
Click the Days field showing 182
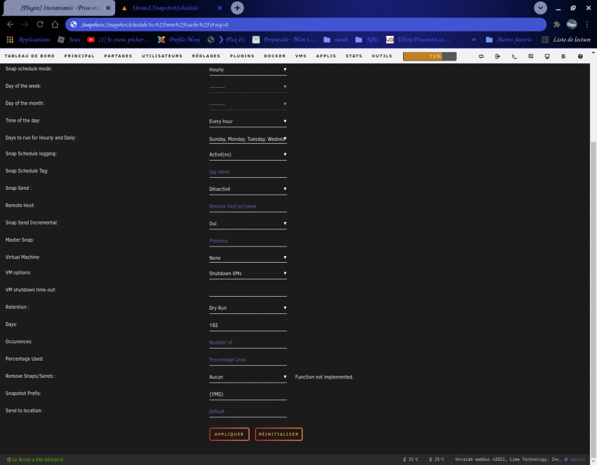pos(248,325)
